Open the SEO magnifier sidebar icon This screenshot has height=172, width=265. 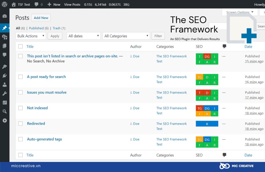5,111
